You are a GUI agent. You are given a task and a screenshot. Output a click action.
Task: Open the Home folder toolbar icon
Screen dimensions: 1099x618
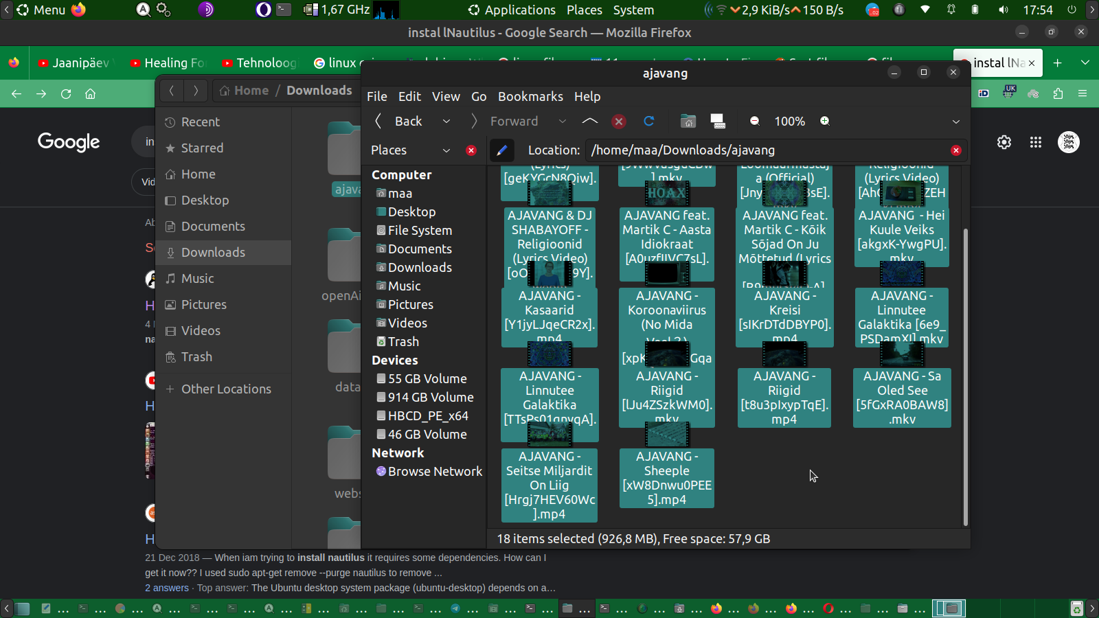coord(688,122)
